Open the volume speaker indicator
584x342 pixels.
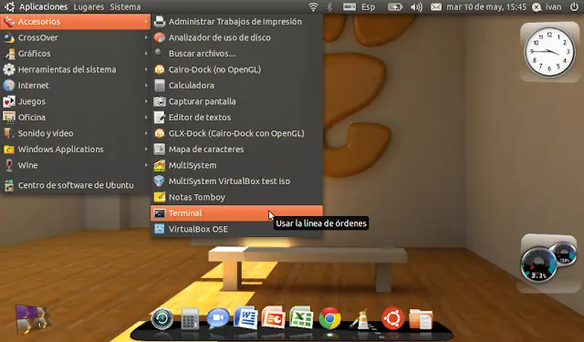point(416,6)
